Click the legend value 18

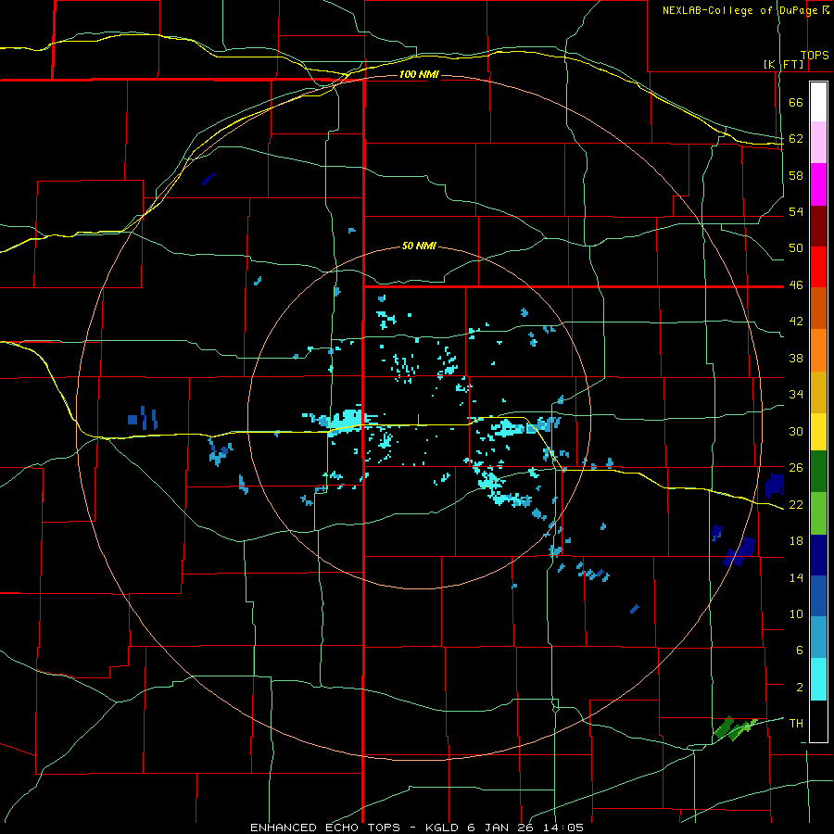[796, 541]
